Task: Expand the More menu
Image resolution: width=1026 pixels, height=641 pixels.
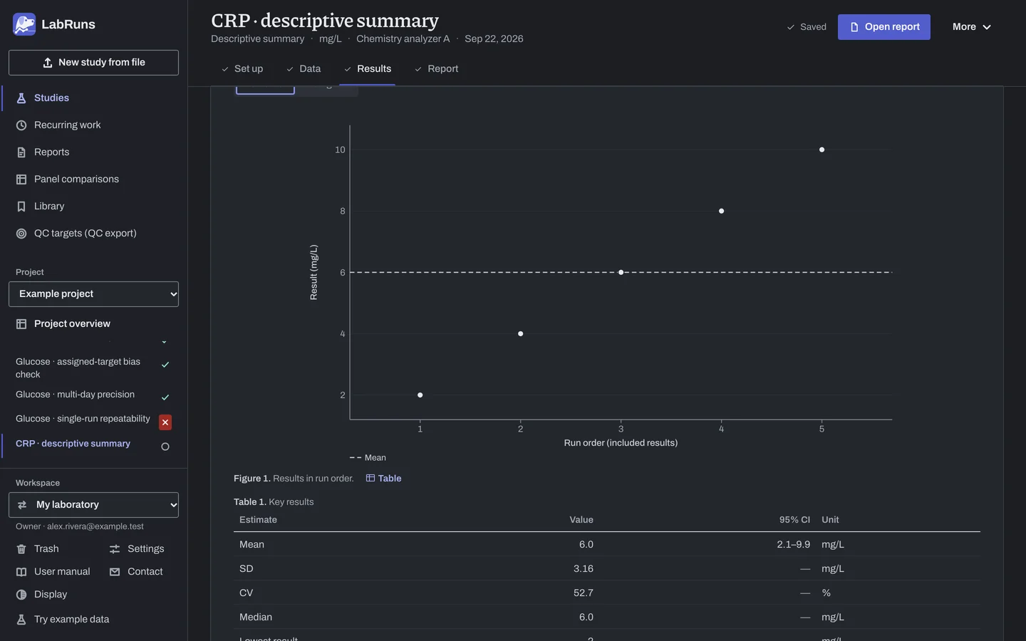Action: (972, 27)
